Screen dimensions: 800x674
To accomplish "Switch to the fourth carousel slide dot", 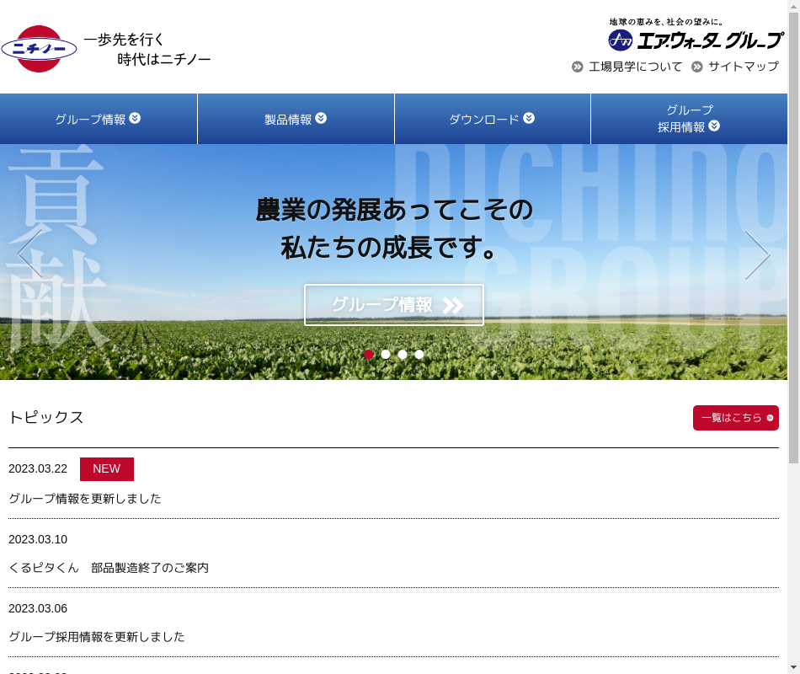I will tap(419, 355).
